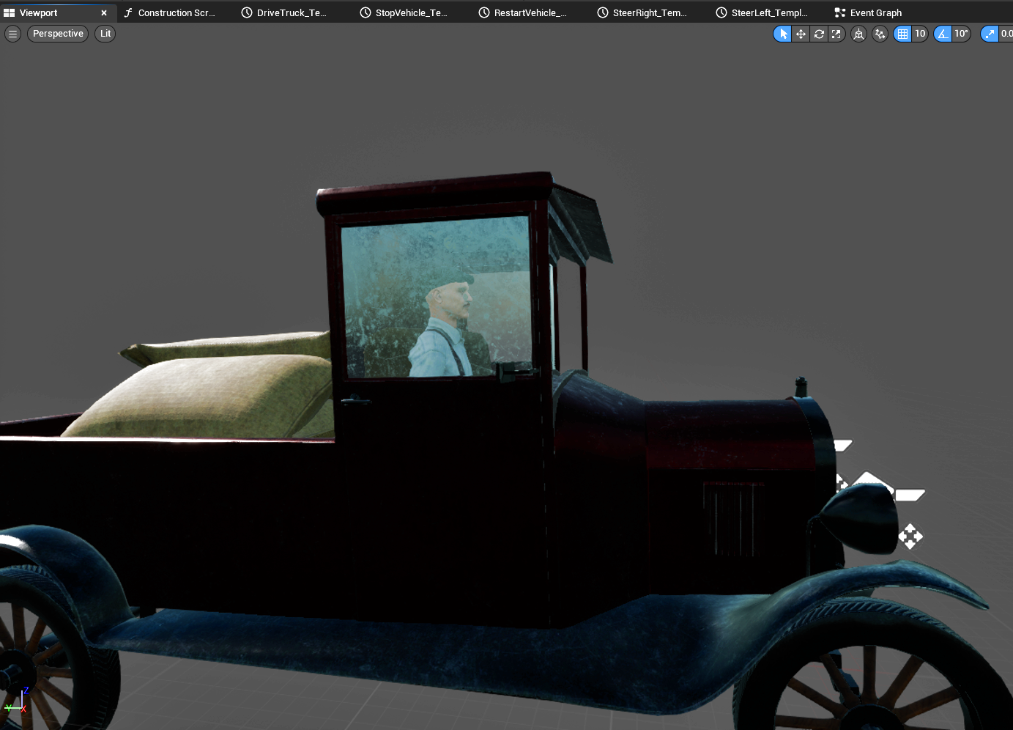Toggle grid location snapping
1013x730 pixels.
(902, 34)
